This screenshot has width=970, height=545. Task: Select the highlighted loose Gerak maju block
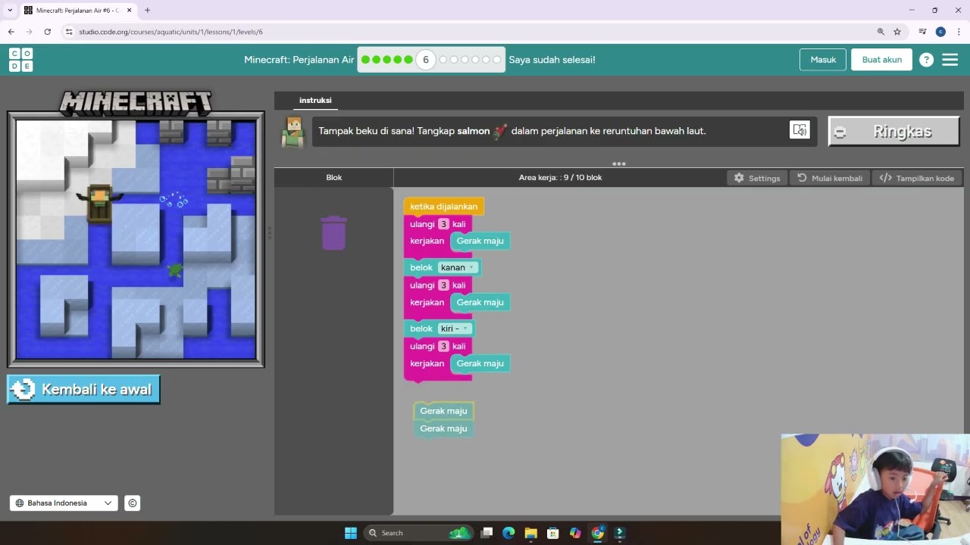(x=443, y=411)
